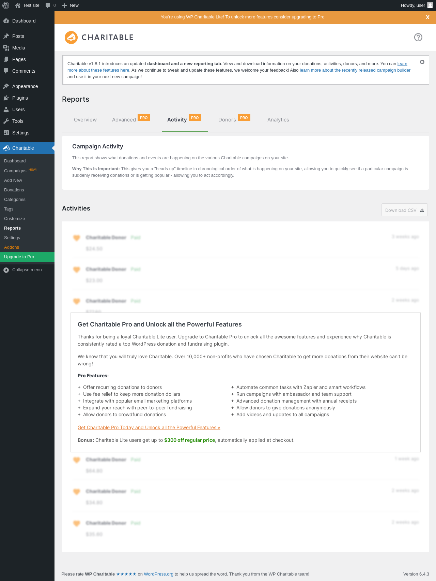Click the Charitable megaphone logo
This screenshot has width=436, height=581.
(71, 38)
